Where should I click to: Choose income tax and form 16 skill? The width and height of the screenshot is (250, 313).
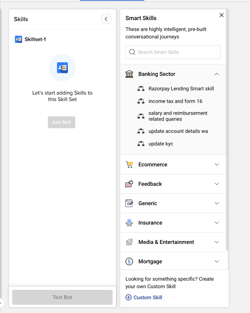click(175, 101)
